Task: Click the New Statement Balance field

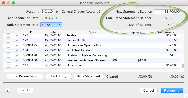Action: pyautogui.click(x=167, y=12)
